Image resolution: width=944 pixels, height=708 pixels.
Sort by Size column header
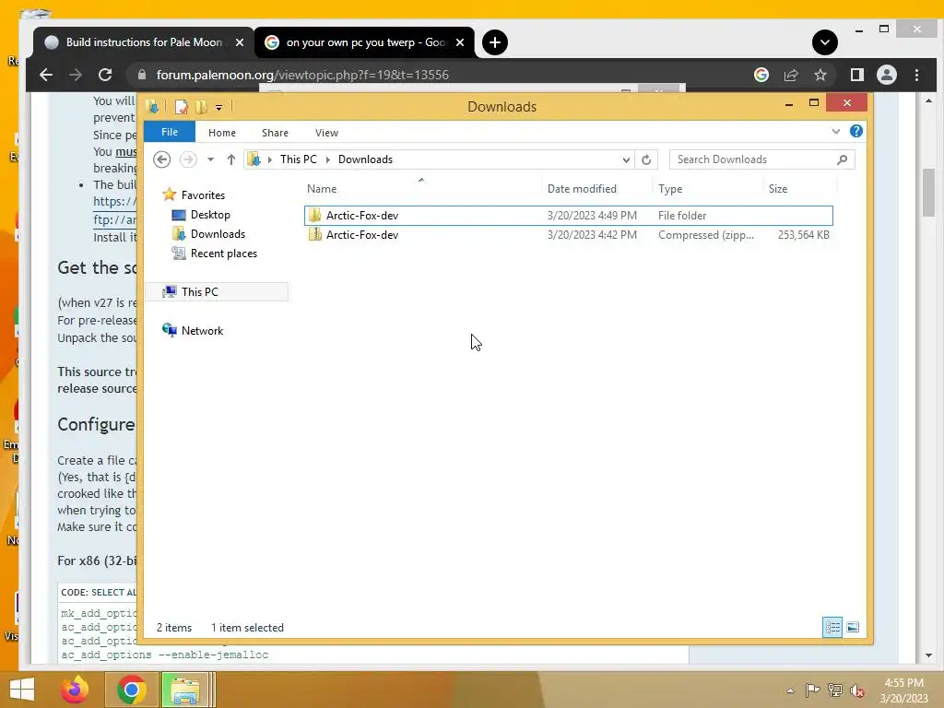point(778,189)
